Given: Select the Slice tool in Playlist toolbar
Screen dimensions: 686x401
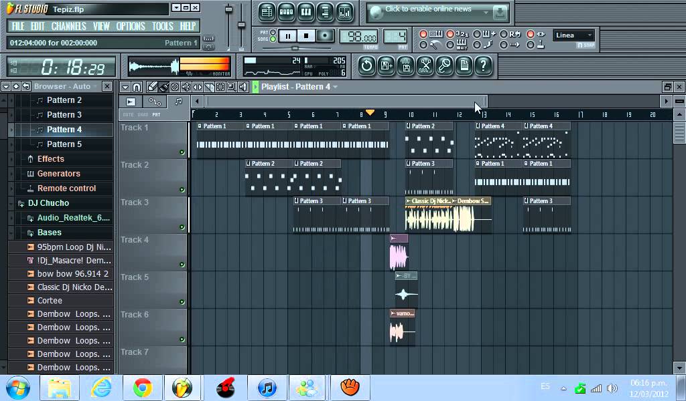Looking at the screenshot, I should (x=209, y=87).
